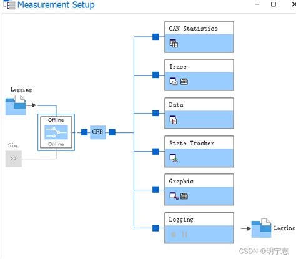
Task: Click the Logging block pause button
Action: coord(185,235)
